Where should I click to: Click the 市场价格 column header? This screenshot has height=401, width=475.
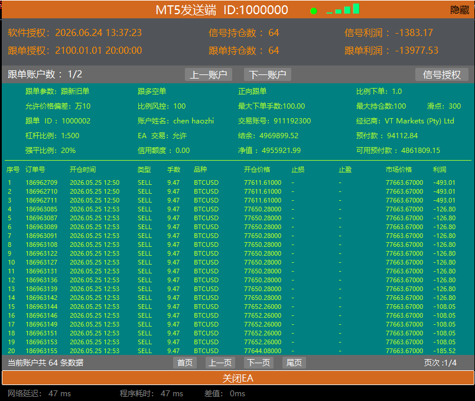pos(399,169)
